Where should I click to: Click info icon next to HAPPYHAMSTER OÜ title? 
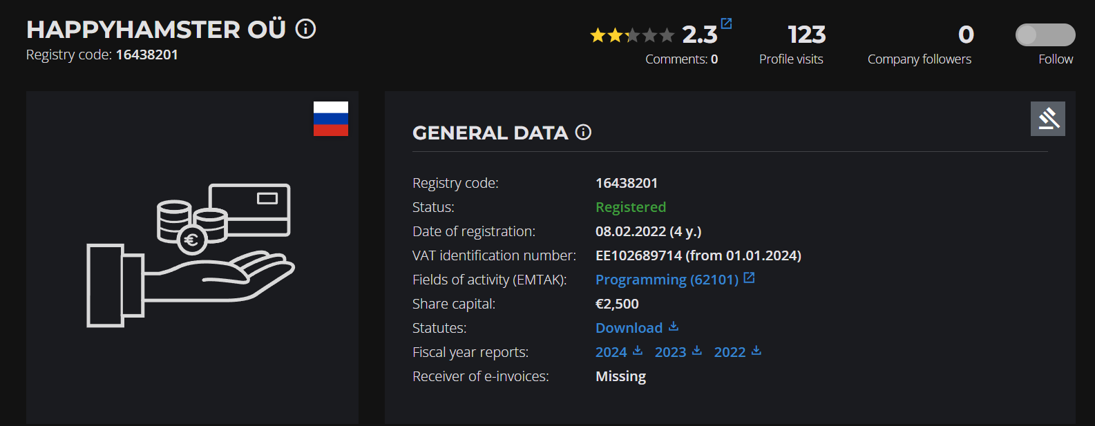point(305,29)
